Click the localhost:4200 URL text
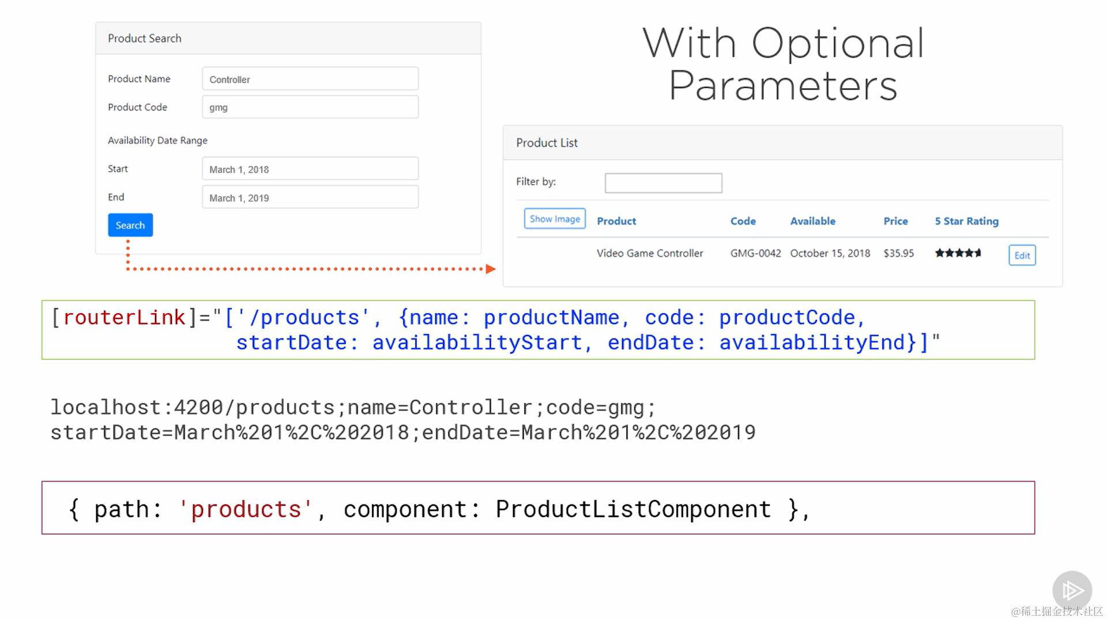This screenshot has width=1107, height=621. [402, 420]
